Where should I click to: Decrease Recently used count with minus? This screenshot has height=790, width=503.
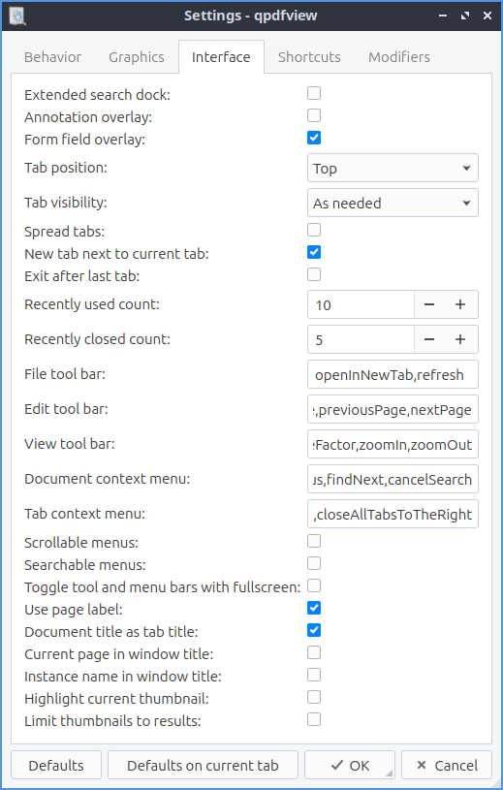pos(429,304)
